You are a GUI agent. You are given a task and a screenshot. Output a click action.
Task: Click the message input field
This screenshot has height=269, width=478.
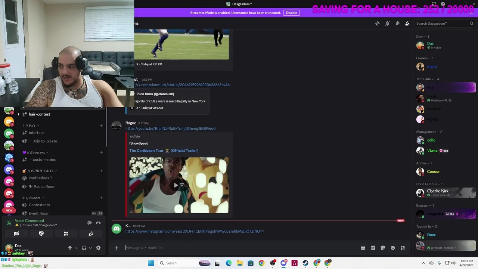239,248
